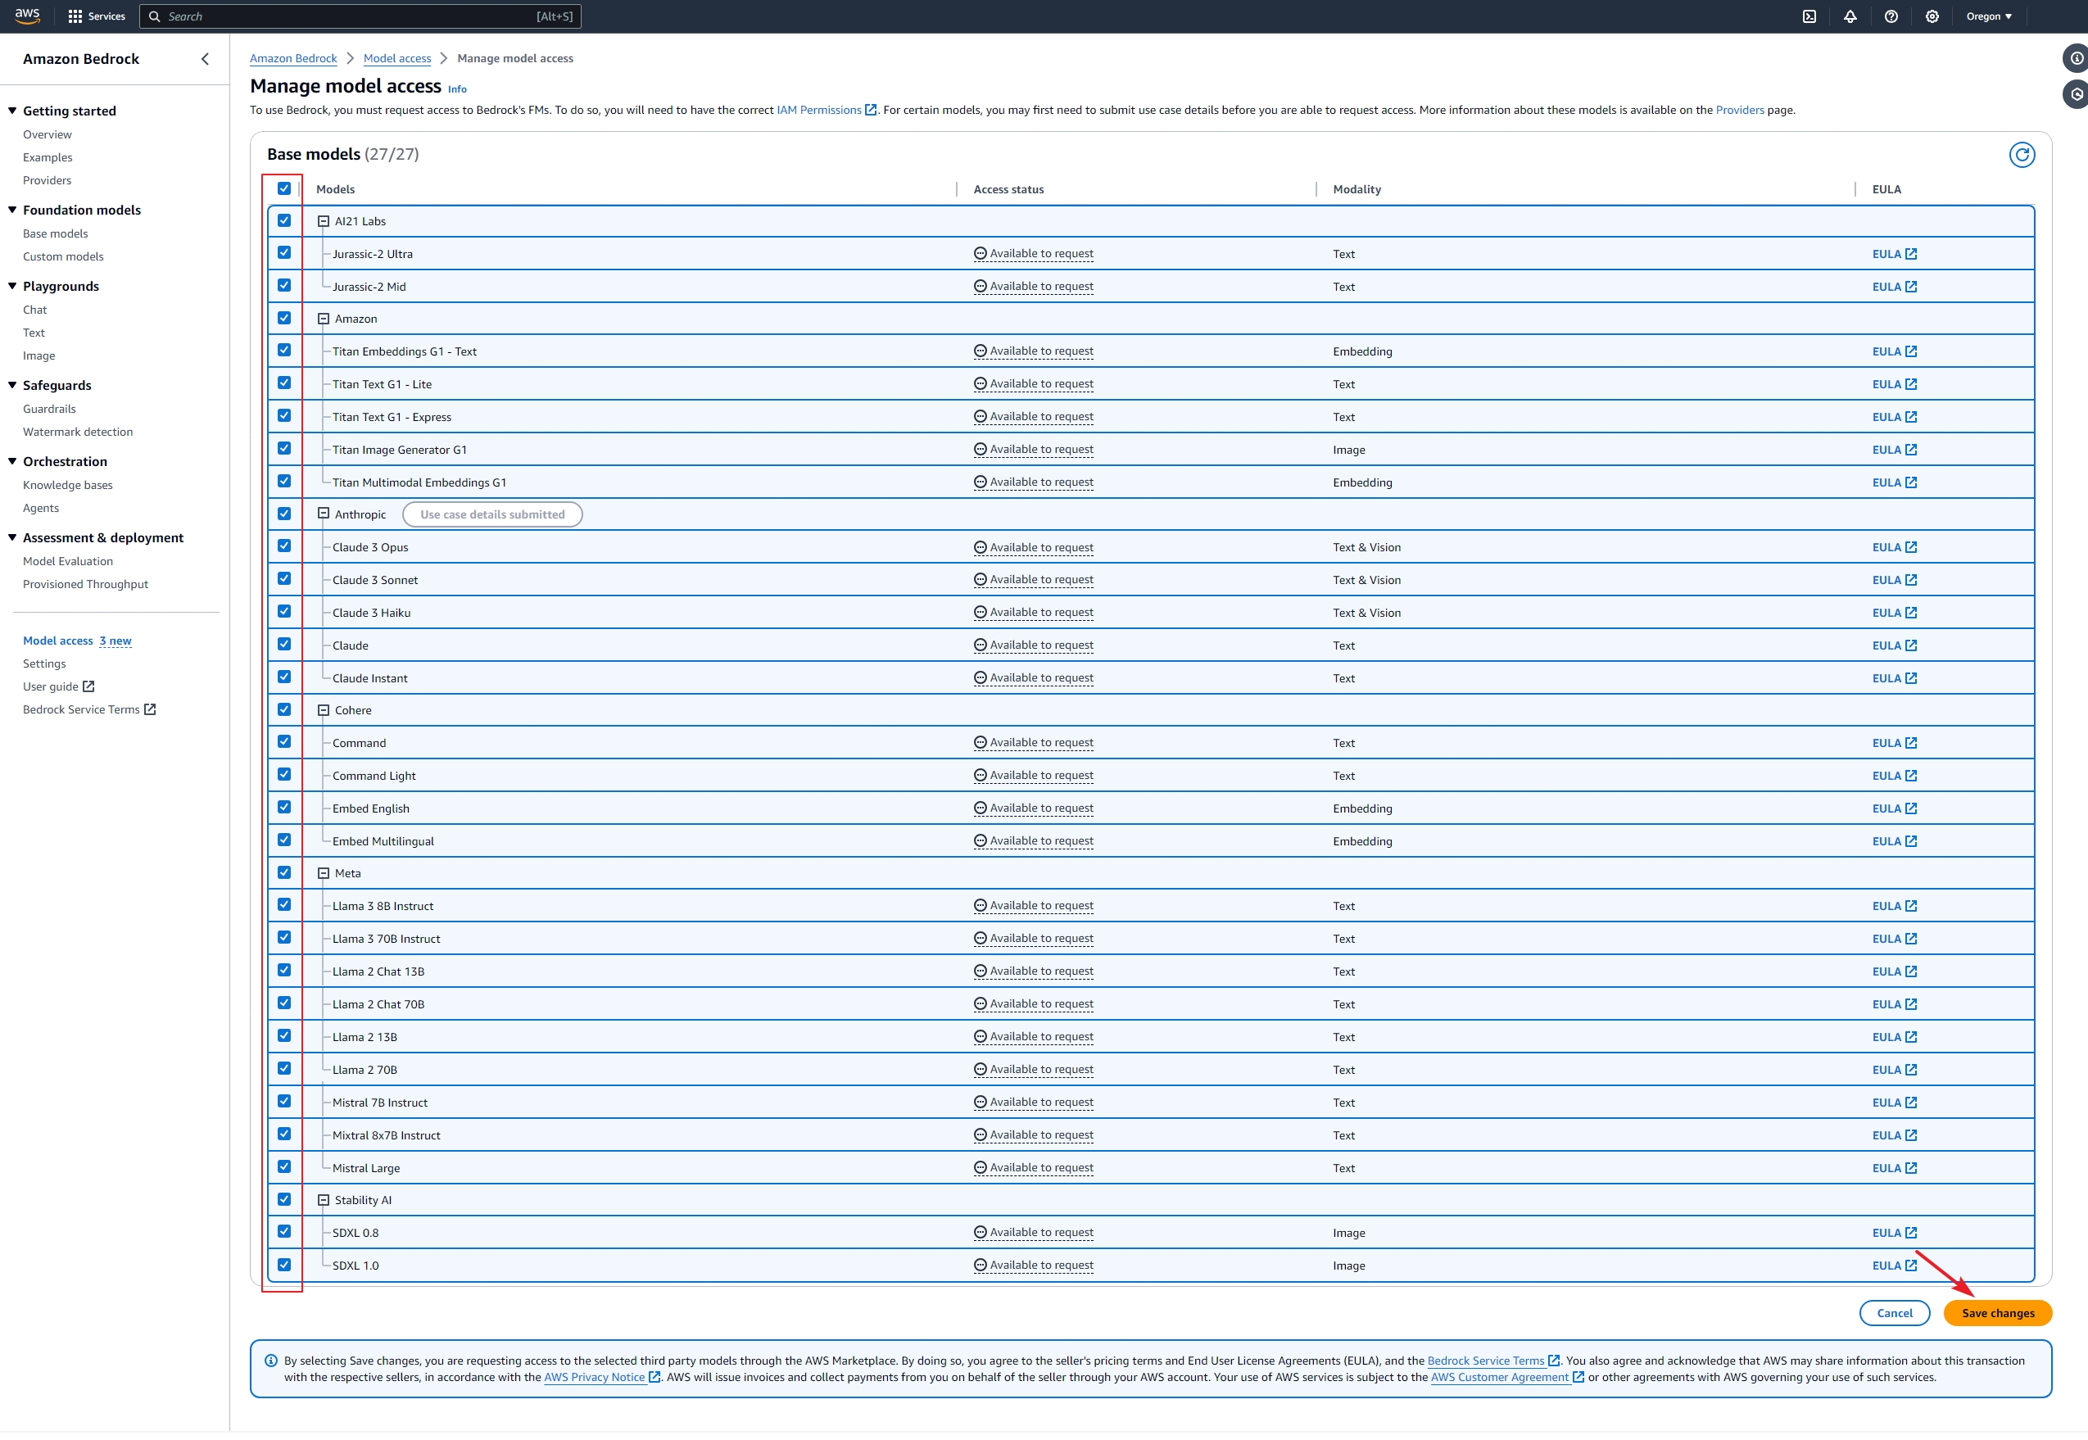Open the settings gear icon in the header
This screenshot has width=2088, height=1440.
point(1932,16)
